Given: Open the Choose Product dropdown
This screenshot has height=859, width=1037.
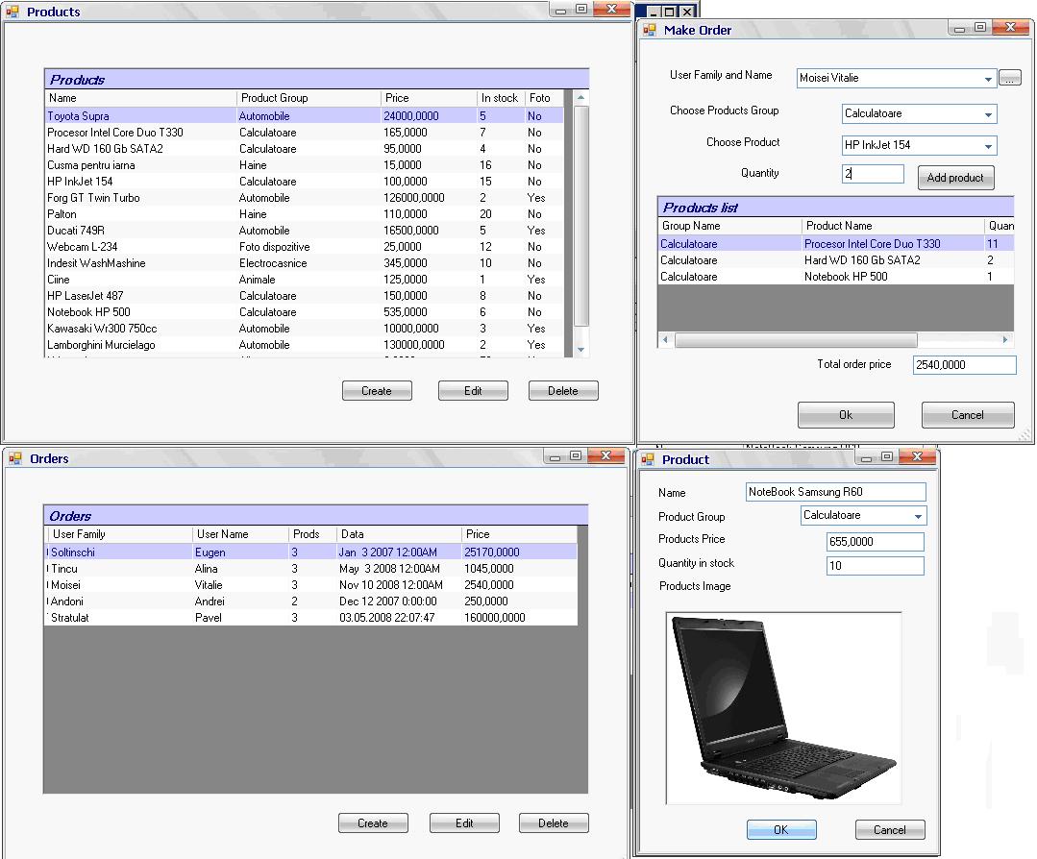Looking at the screenshot, I should point(990,145).
